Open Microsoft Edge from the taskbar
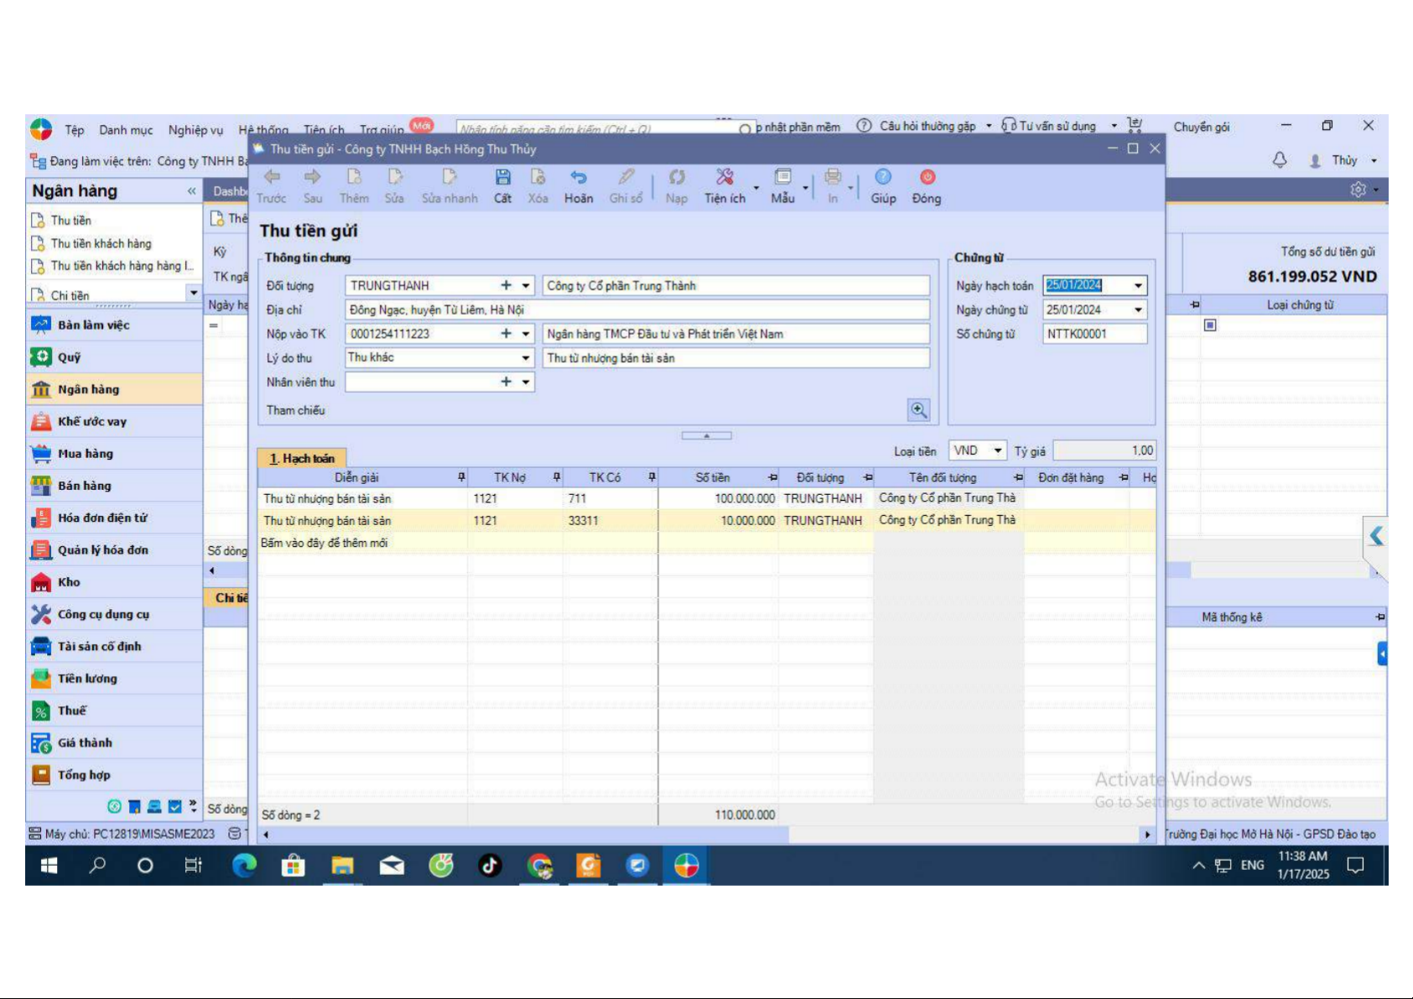This screenshot has width=1413, height=999. click(244, 866)
